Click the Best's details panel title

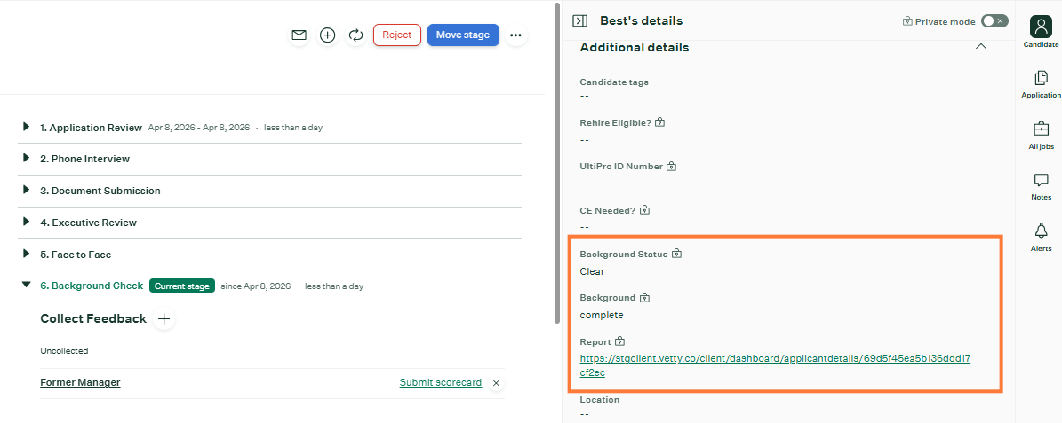(x=642, y=21)
